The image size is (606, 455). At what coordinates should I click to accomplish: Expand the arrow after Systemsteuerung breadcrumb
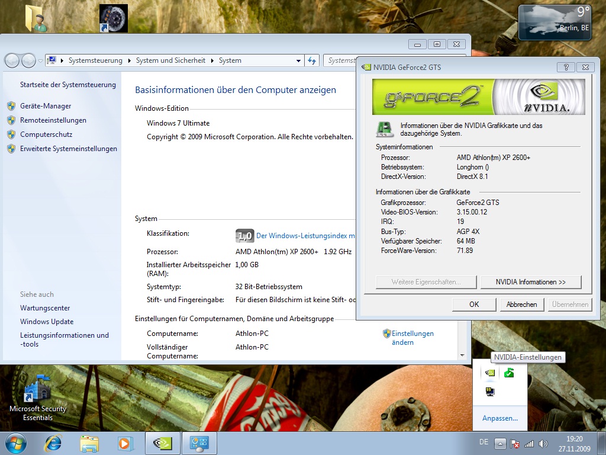[128, 61]
